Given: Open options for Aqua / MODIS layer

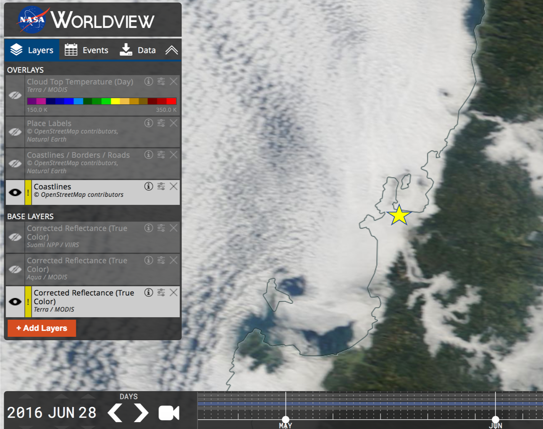Looking at the screenshot, I should click(x=161, y=260).
